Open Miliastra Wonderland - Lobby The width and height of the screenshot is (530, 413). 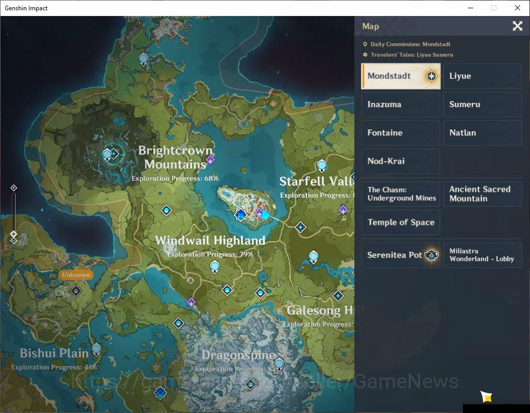[x=482, y=255]
